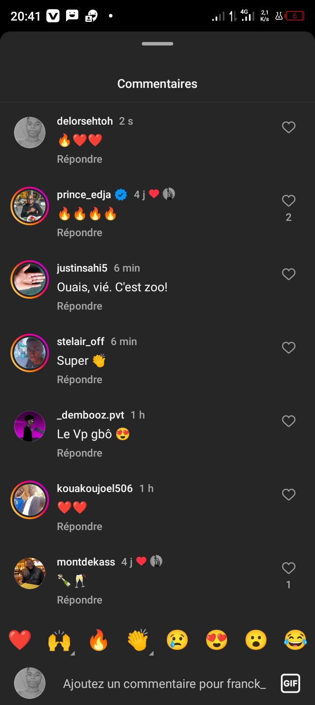315x705 pixels.
Task: Focus the add comment text field
Action: (164, 684)
